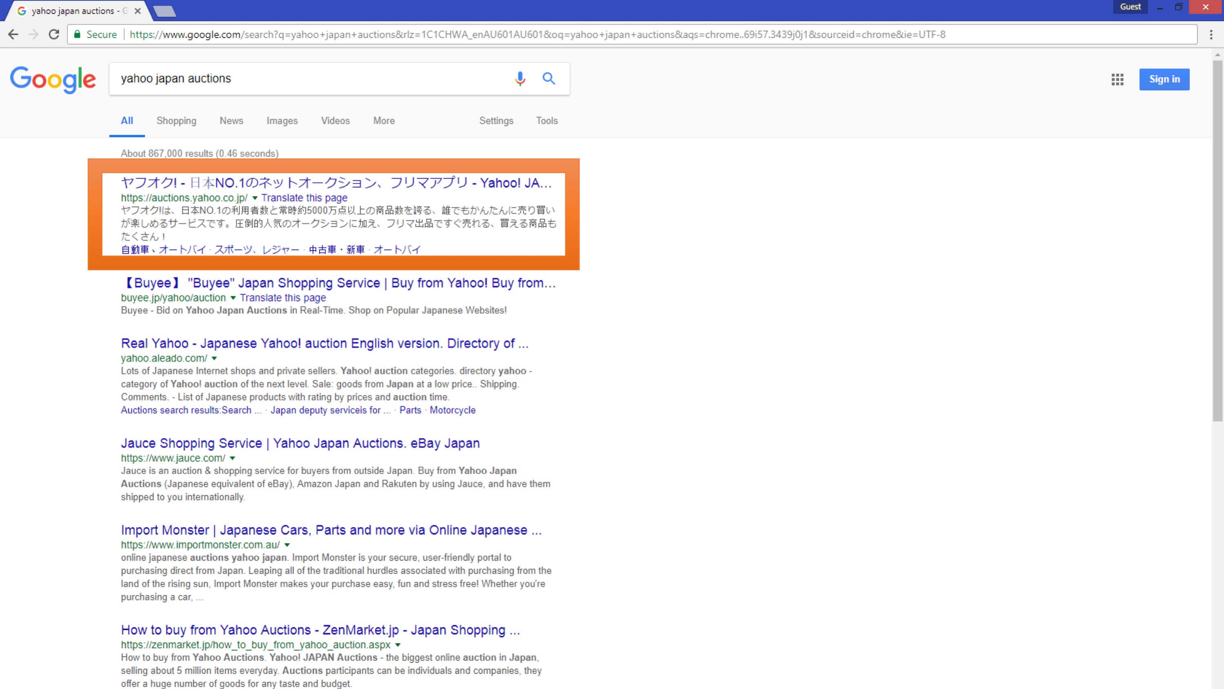Switch to Videos results tab

click(335, 121)
